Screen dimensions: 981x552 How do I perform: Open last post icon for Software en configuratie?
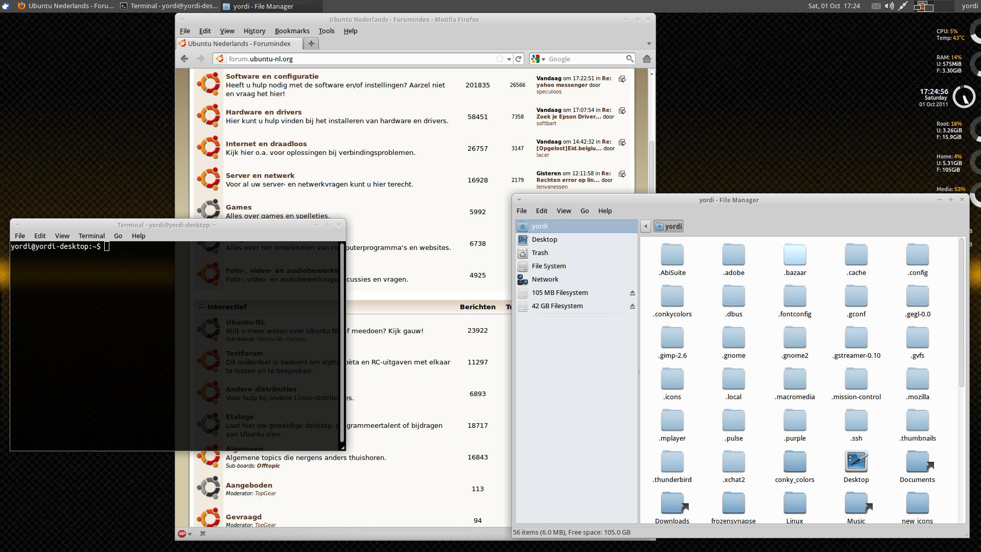[x=622, y=79]
